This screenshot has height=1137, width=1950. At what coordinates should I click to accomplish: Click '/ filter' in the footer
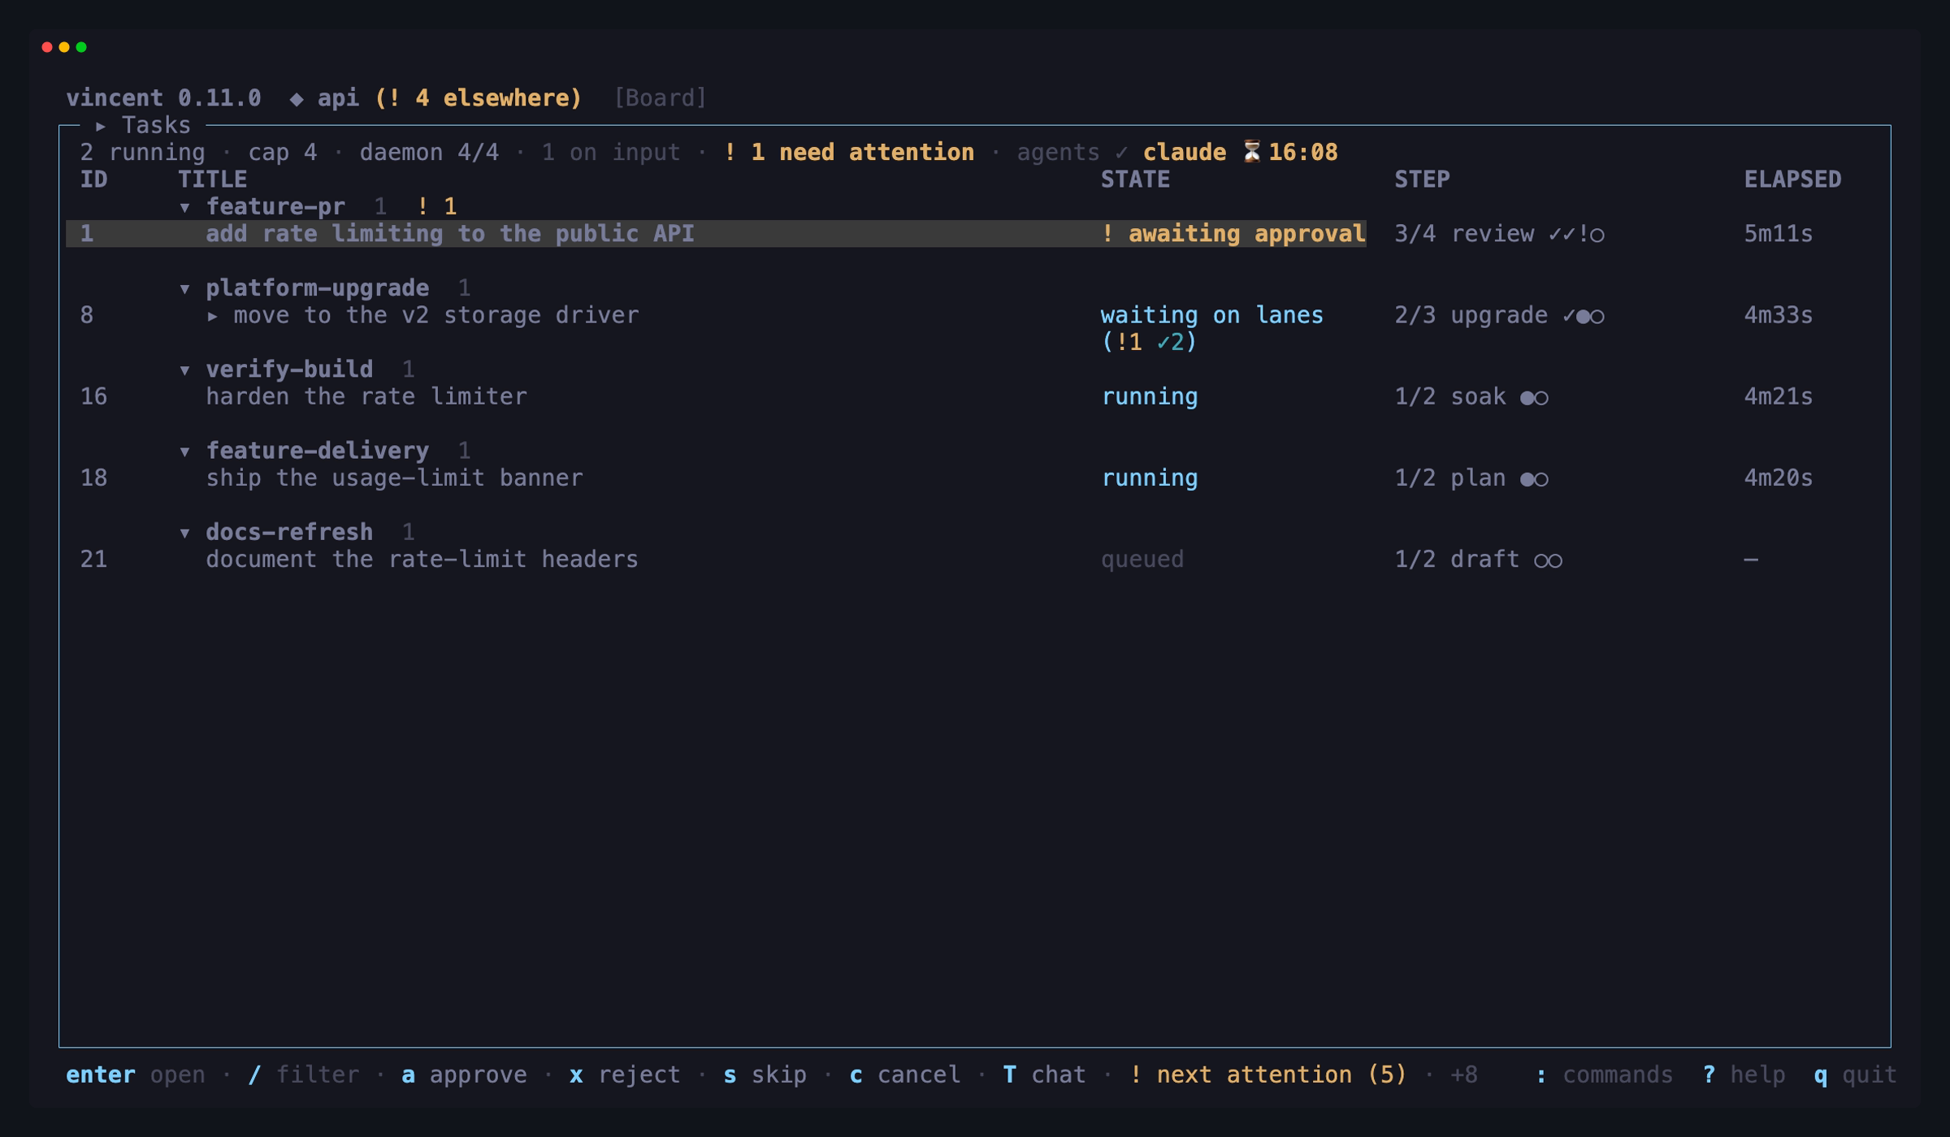click(x=303, y=1074)
